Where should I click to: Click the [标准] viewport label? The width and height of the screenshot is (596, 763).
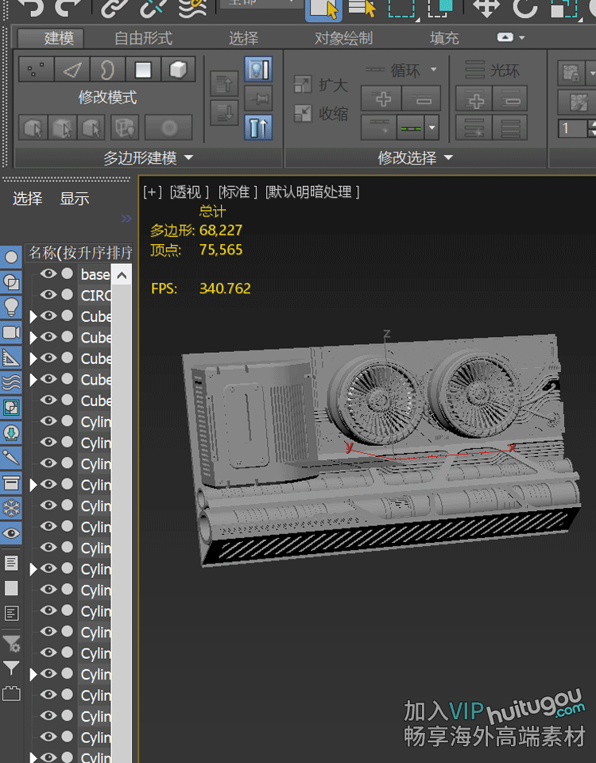(238, 192)
